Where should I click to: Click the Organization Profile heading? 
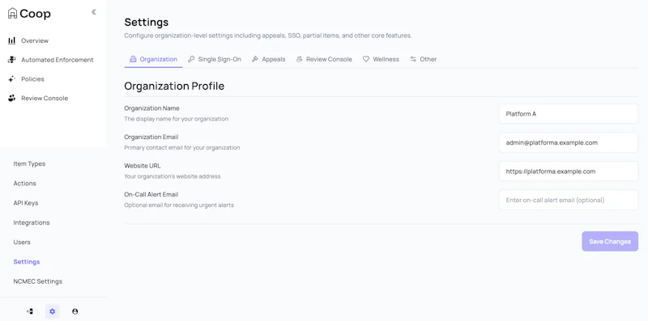[174, 86]
